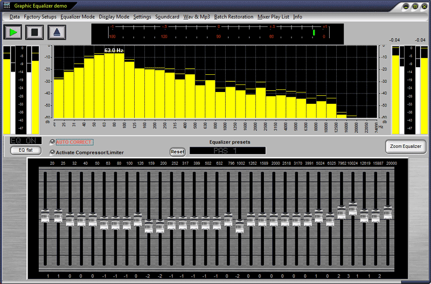Click the 10024 Hz slider handle
This screenshot has width=431, height=284.
pyautogui.click(x=353, y=209)
